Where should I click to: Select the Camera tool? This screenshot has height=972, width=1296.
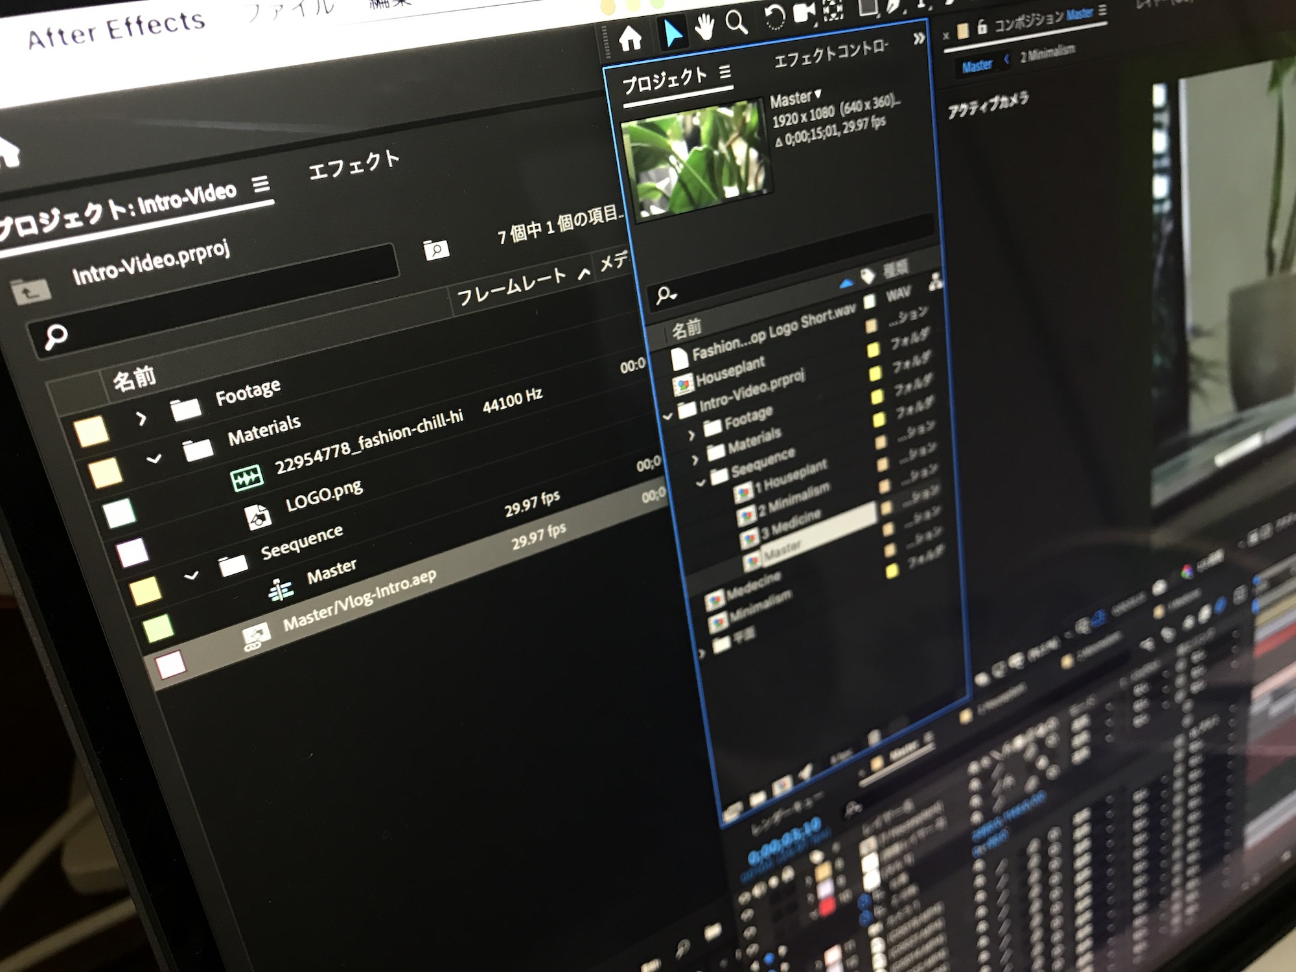coord(804,12)
